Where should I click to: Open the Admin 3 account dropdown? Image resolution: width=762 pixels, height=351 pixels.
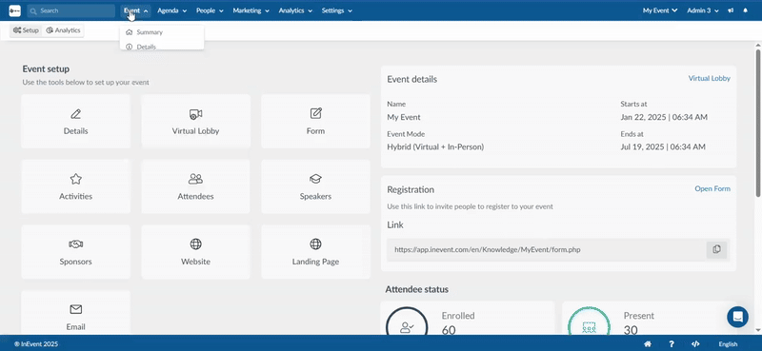pyautogui.click(x=703, y=10)
